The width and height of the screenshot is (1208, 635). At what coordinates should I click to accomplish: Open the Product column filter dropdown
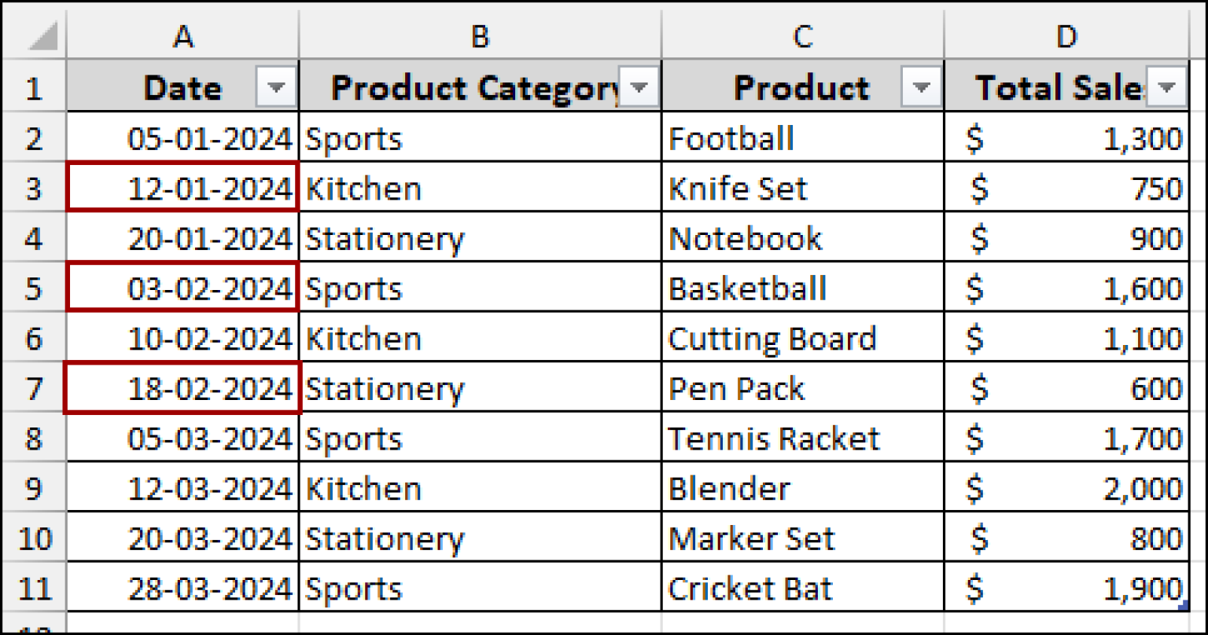pos(922,86)
